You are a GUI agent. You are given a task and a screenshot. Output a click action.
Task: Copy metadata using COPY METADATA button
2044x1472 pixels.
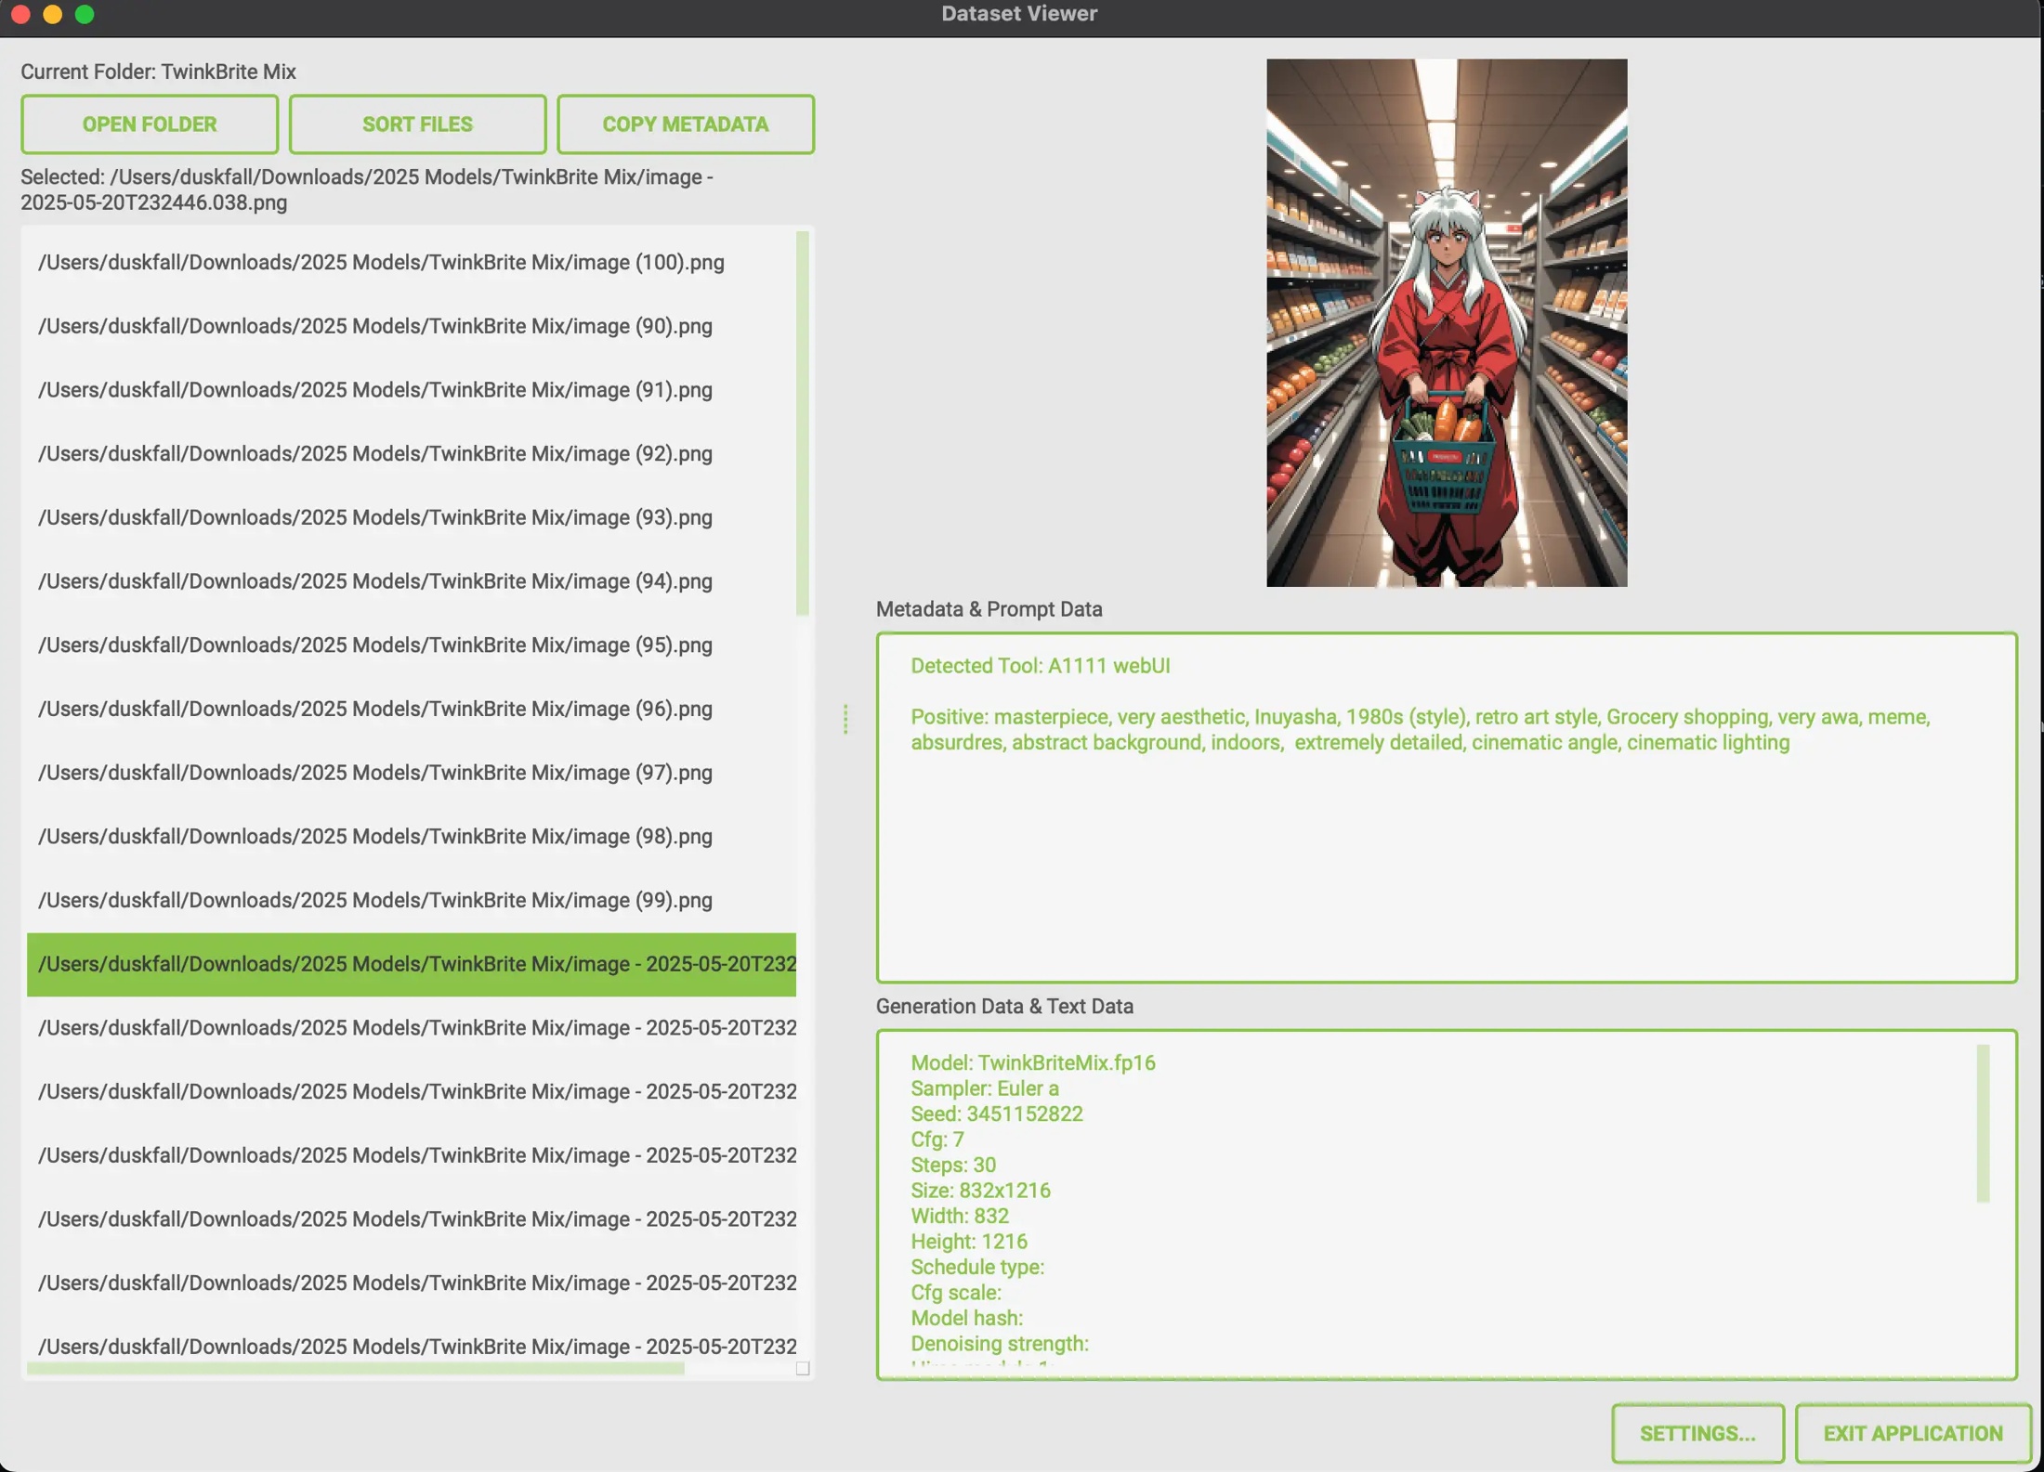click(x=686, y=124)
